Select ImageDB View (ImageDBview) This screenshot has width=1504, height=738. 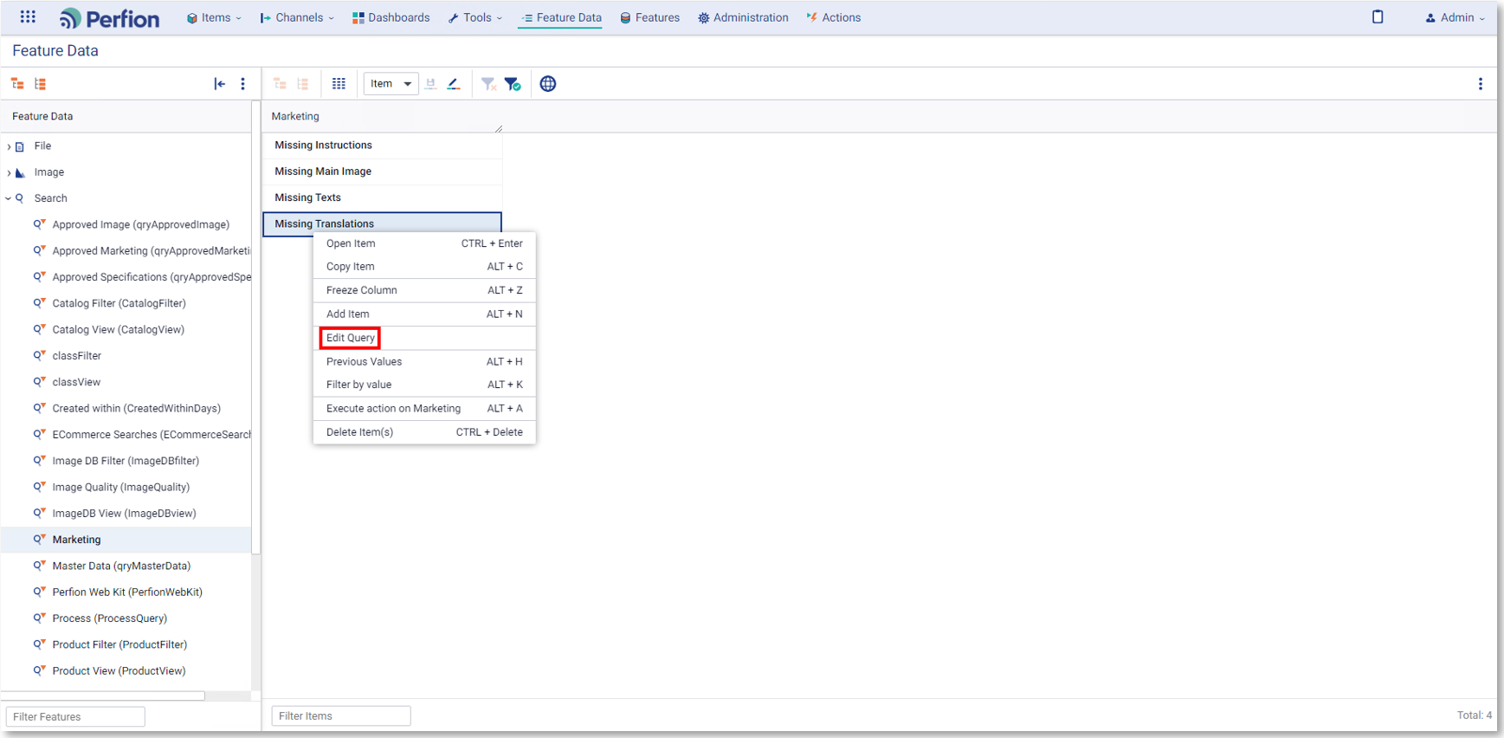pos(124,514)
